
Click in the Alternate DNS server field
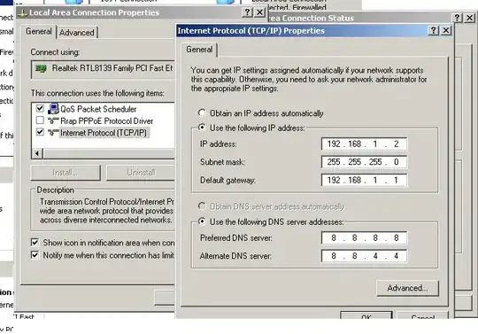point(364,256)
